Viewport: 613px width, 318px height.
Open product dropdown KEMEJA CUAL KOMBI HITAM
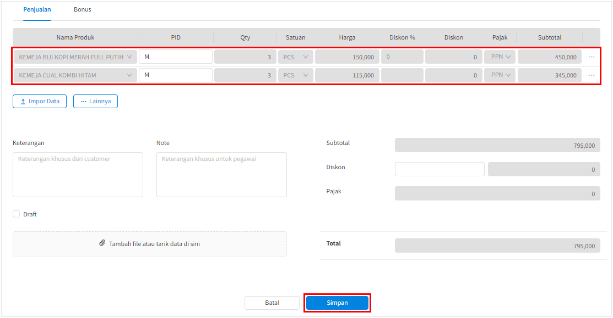[x=75, y=75]
